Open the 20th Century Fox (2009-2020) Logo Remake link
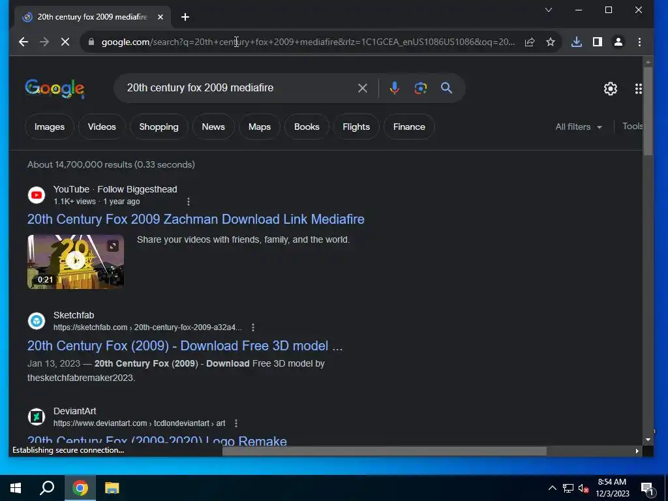 [x=157, y=440]
